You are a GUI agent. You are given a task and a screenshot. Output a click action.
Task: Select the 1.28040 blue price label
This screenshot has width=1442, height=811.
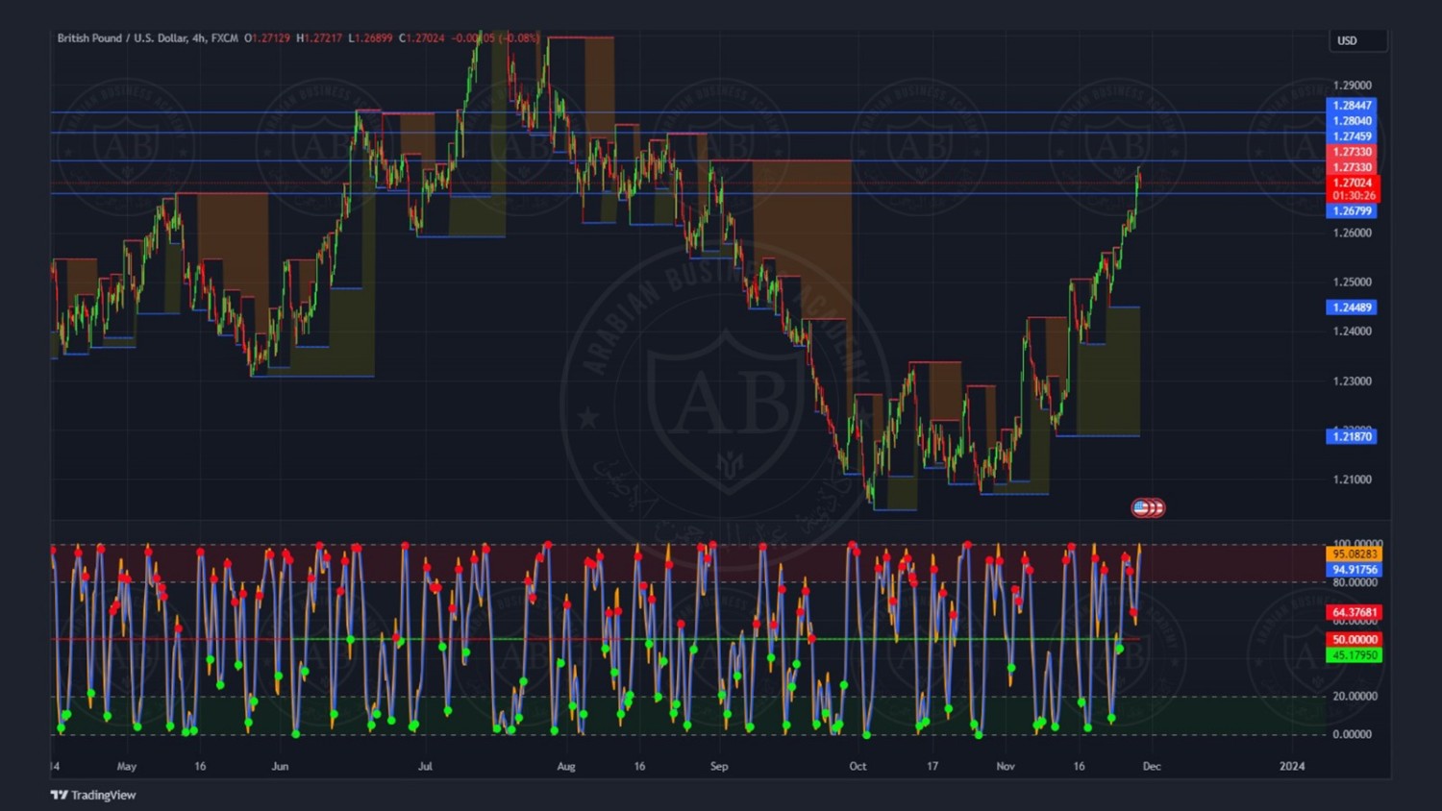[x=1352, y=121]
